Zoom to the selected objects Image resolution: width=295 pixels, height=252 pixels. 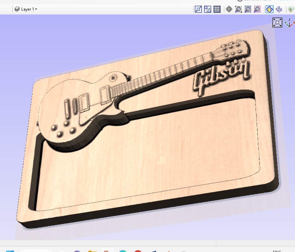point(256,9)
